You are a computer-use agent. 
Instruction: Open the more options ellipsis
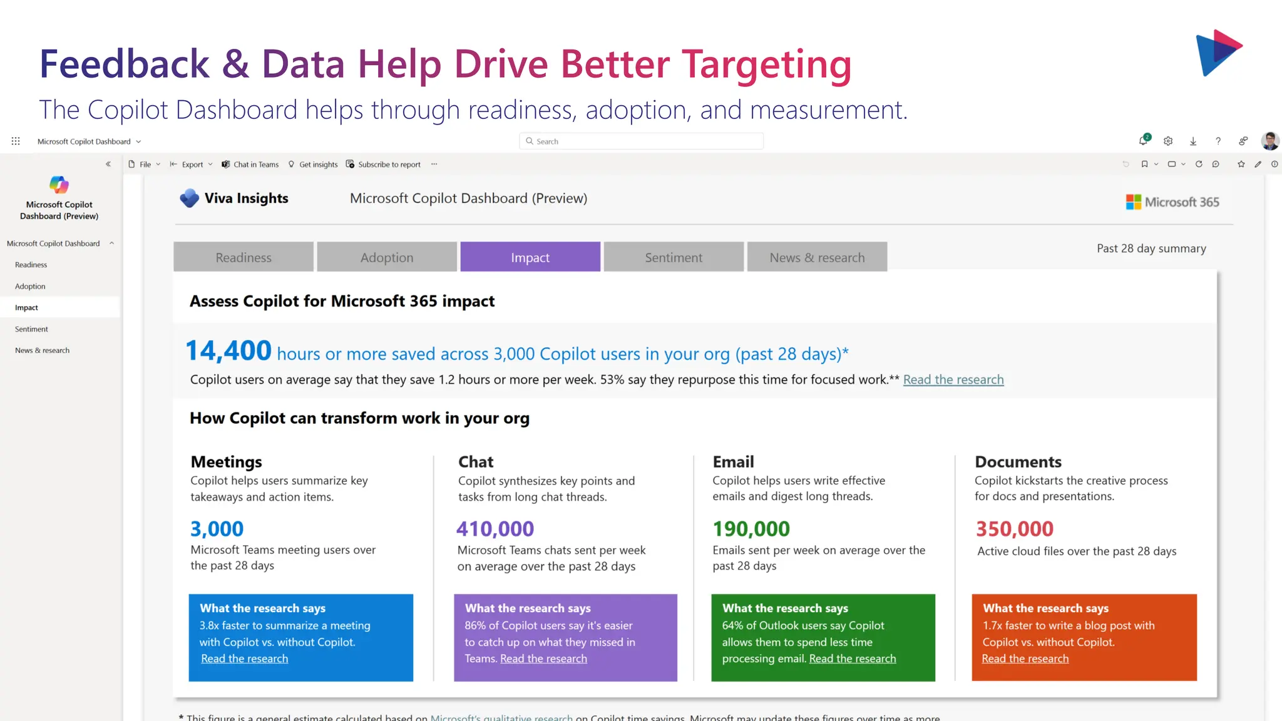(x=434, y=165)
